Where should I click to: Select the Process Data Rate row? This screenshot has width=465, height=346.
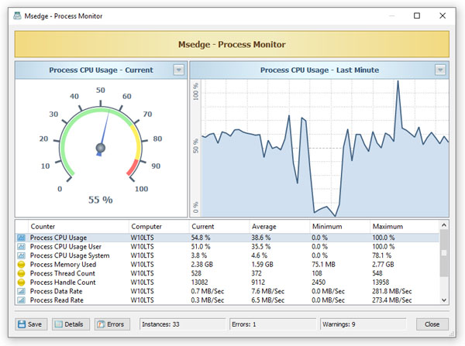click(227, 291)
